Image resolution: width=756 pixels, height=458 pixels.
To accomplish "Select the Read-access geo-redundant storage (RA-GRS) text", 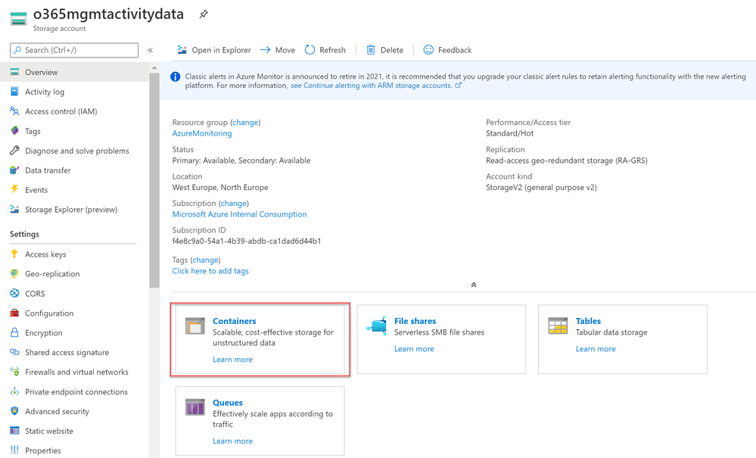I will click(567, 160).
